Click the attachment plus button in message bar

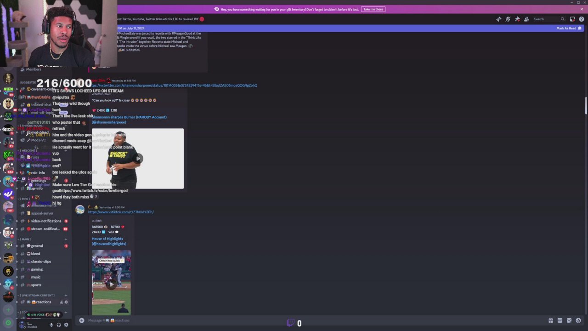[82, 320]
